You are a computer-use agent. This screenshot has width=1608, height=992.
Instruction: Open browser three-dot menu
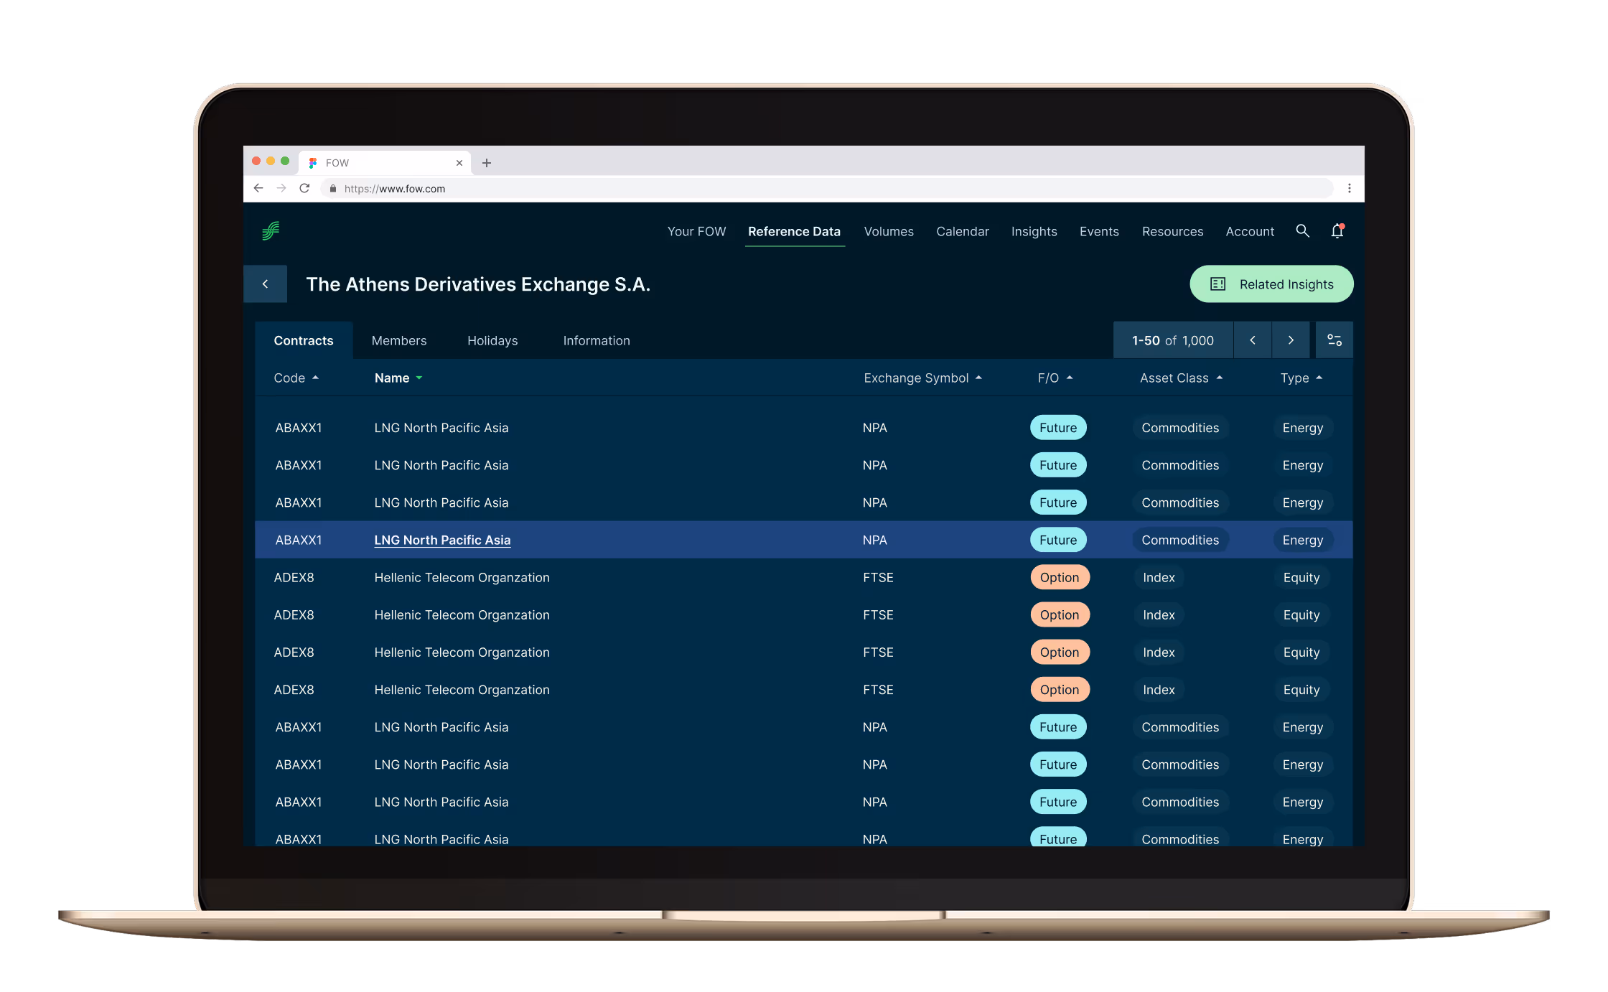click(1350, 188)
